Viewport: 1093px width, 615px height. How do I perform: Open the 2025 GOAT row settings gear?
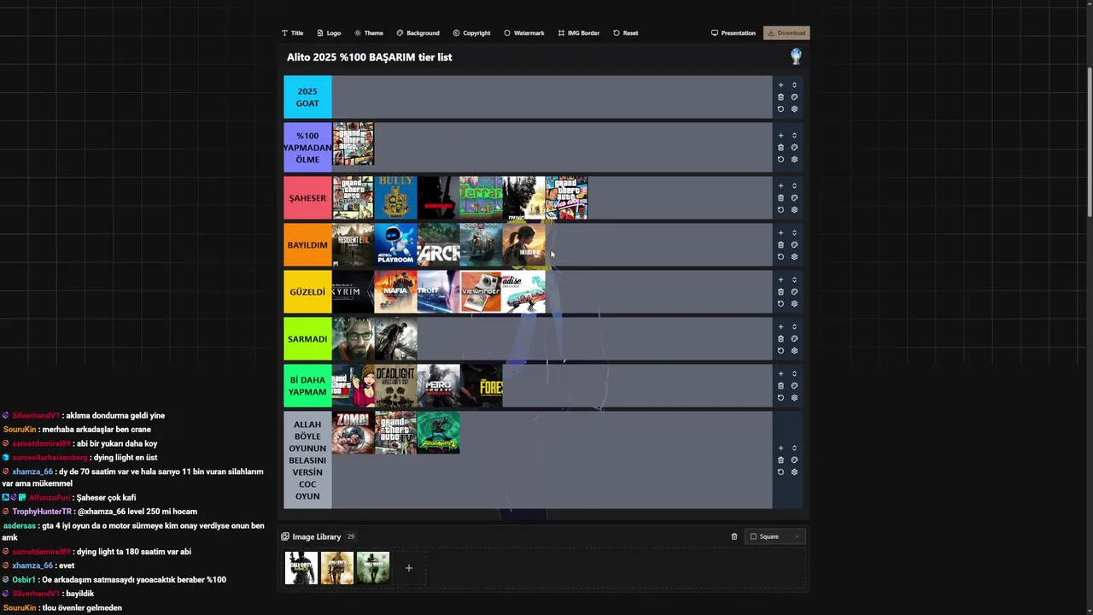click(794, 109)
